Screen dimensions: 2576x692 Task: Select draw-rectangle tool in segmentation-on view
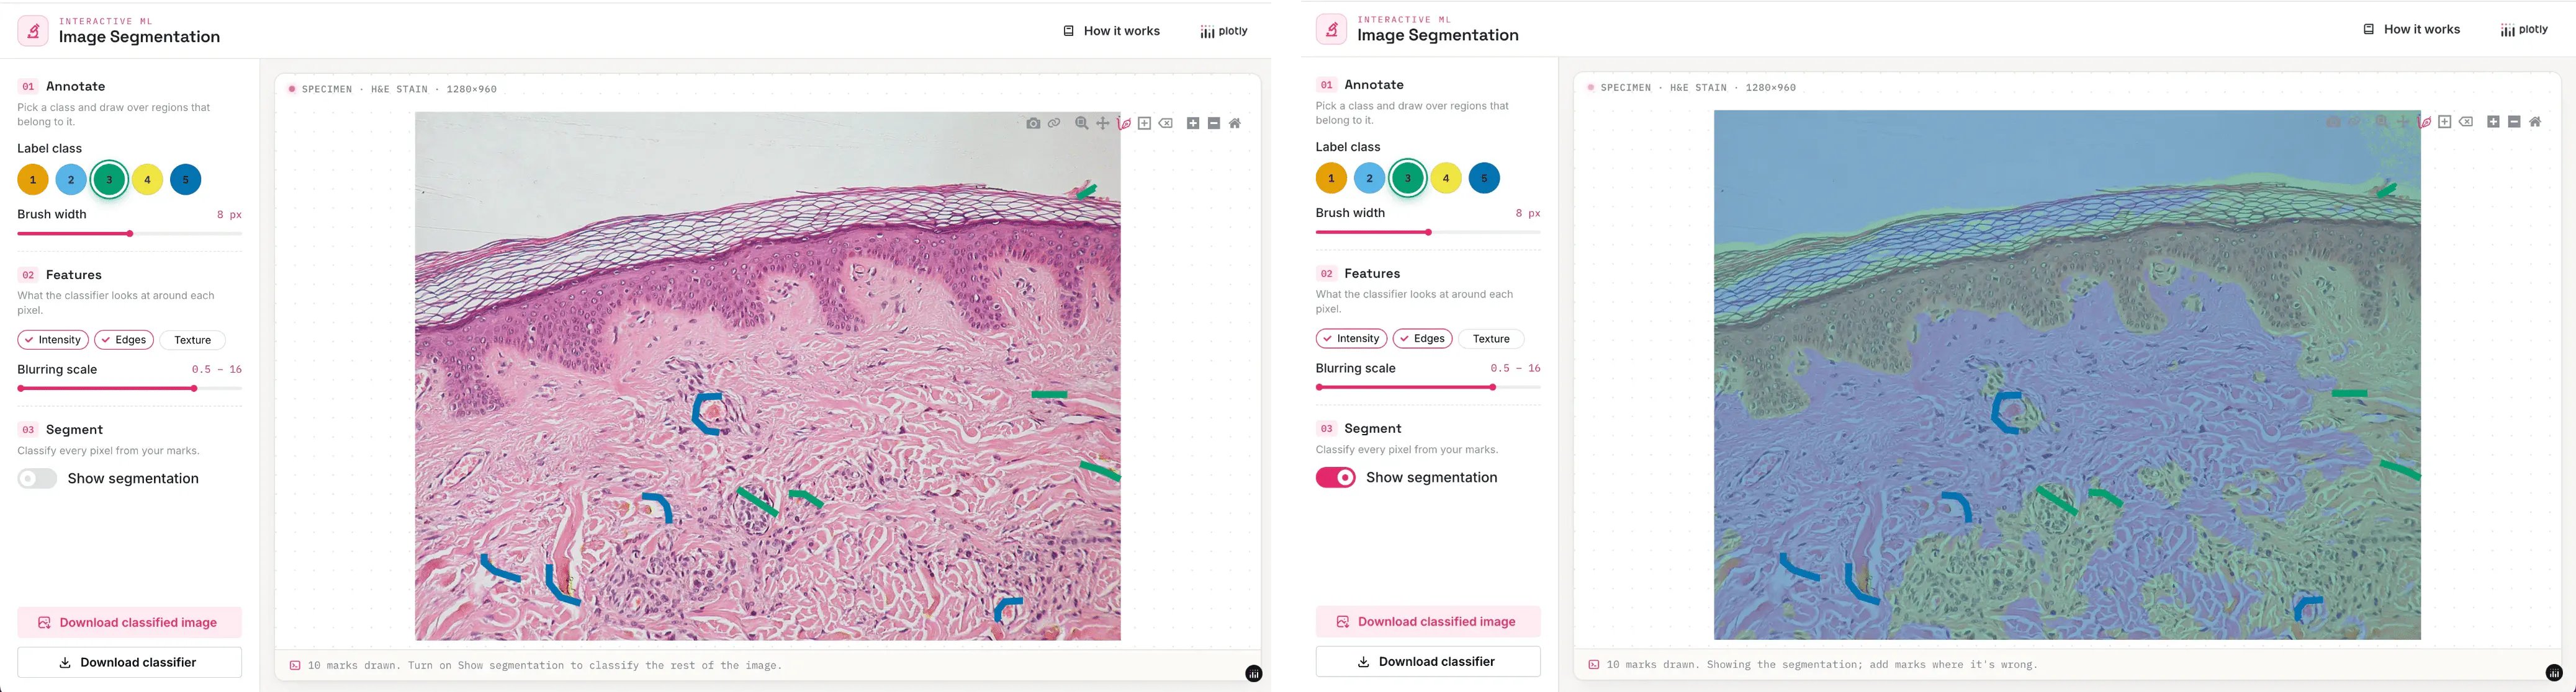click(2444, 122)
